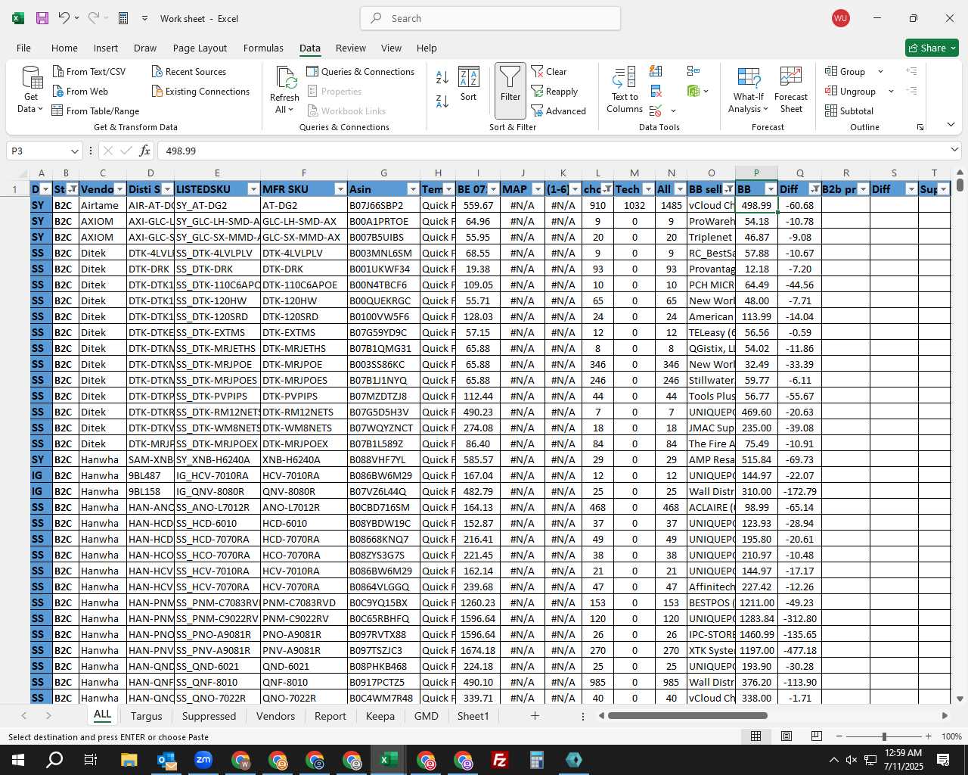Open the Keepa sheet tab
This screenshot has width=968, height=775.
380,716
